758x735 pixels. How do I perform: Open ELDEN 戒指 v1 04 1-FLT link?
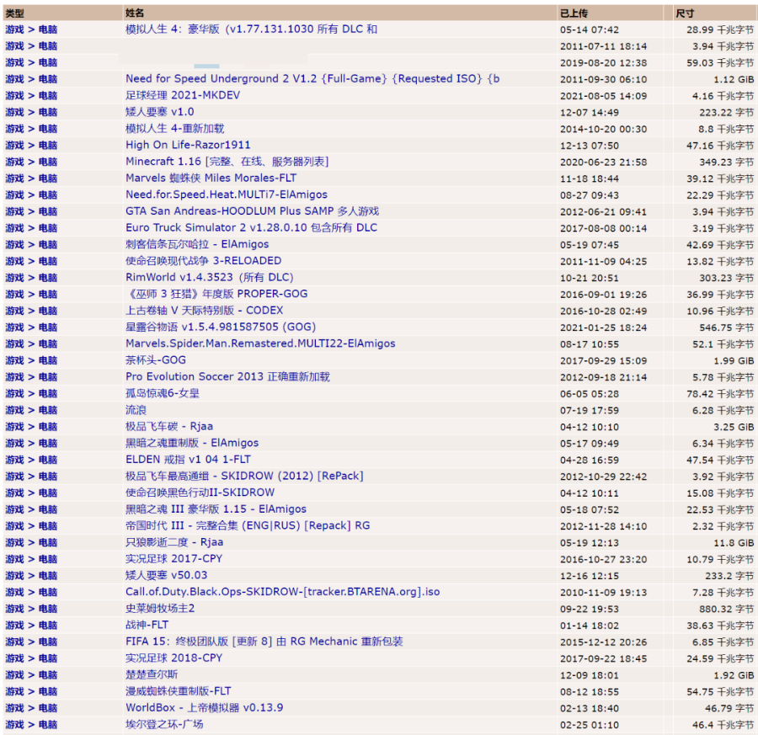188,460
